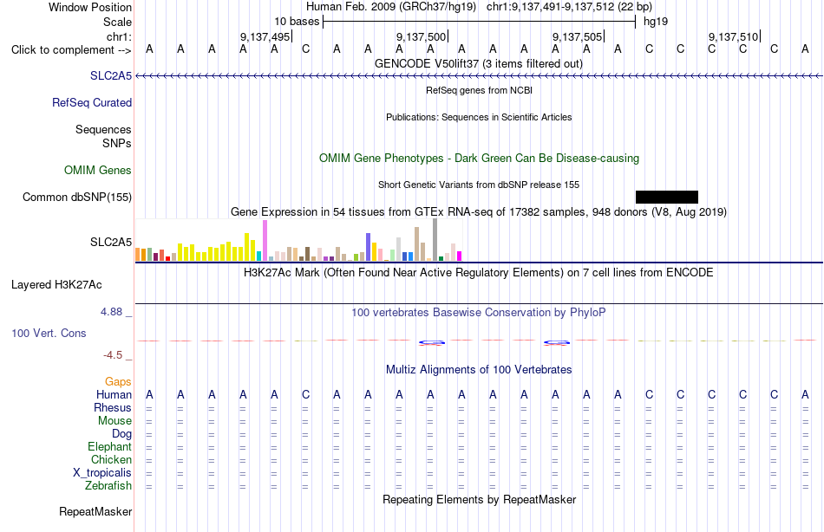Open the RefSeq Curated track label

92,103
